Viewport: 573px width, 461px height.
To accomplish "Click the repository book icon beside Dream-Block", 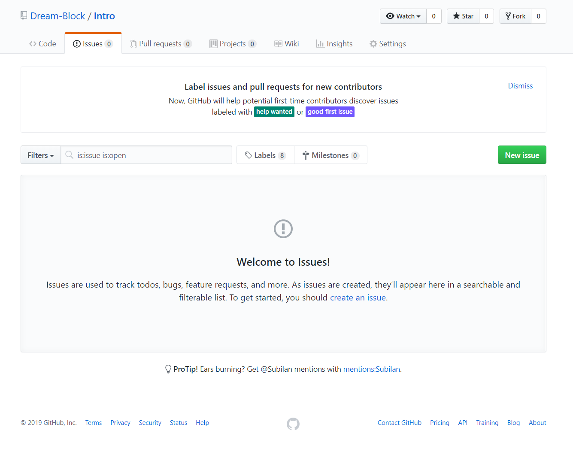I will [23, 15].
